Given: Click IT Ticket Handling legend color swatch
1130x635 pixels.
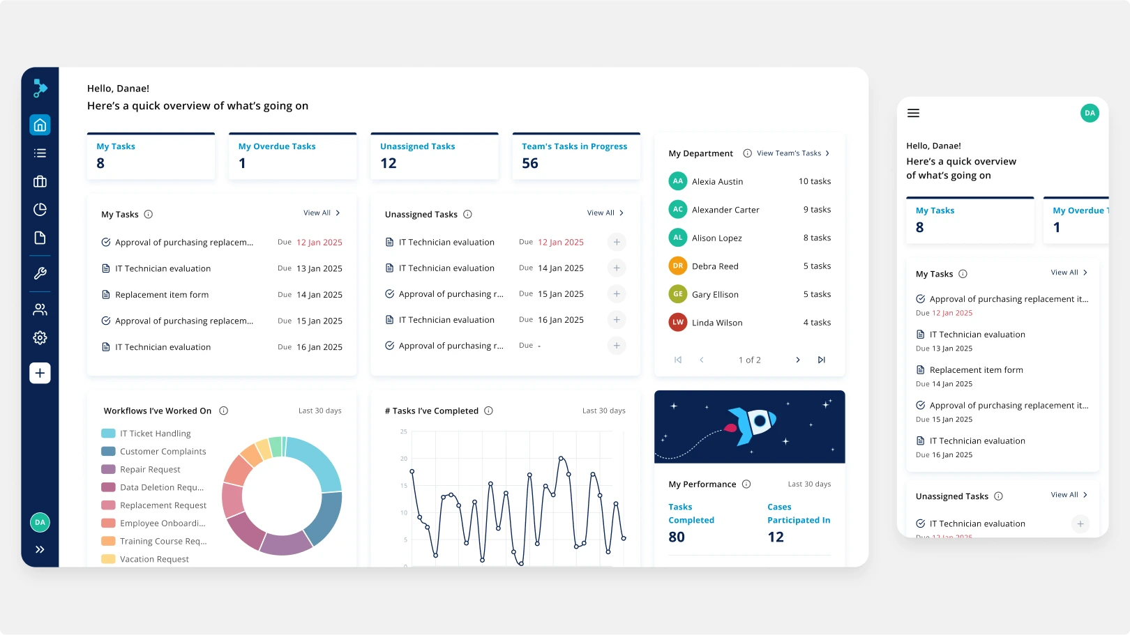Looking at the screenshot, I should click(108, 434).
